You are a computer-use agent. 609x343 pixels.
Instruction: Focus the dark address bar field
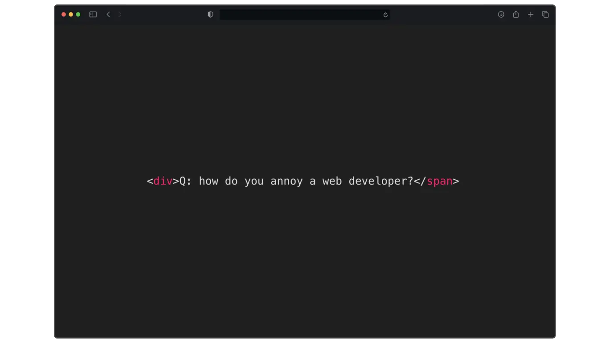[x=305, y=15]
